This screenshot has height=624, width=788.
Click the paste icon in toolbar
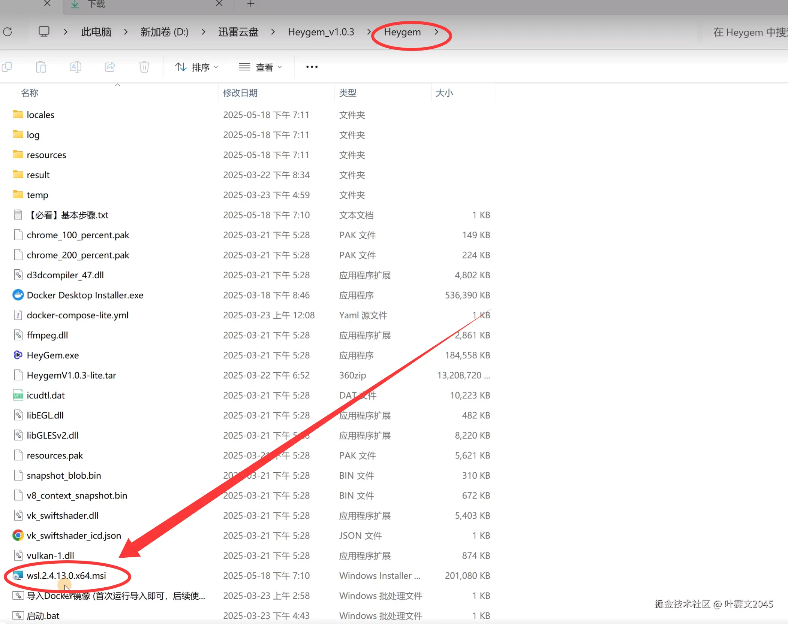click(x=41, y=67)
